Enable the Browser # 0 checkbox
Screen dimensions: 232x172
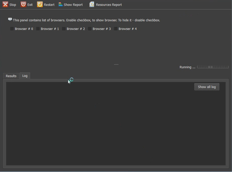[12, 29]
